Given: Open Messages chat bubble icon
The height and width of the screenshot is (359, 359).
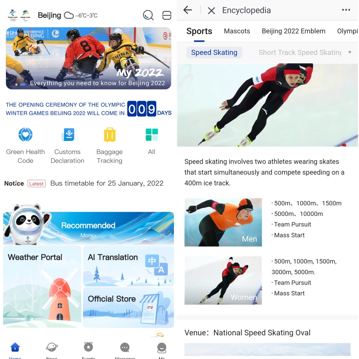Looking at the screenshot, I should (125, 347).
